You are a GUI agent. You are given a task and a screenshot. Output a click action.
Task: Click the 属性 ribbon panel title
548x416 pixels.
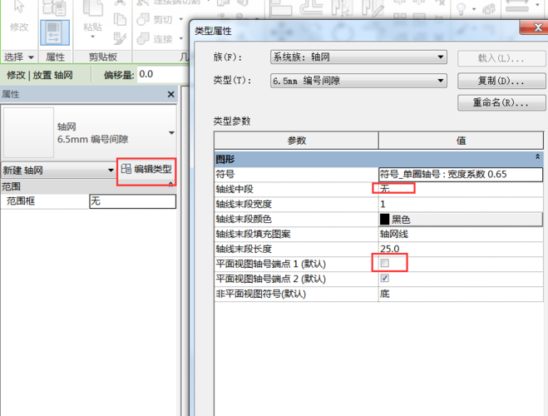pyautogui.click(x=55, y=57)
